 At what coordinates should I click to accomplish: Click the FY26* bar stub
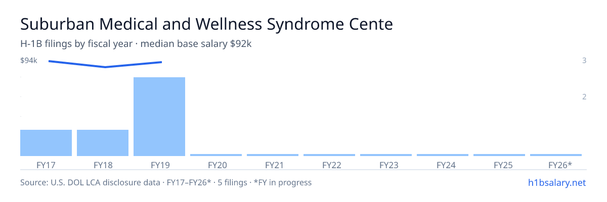click(556, 155)
